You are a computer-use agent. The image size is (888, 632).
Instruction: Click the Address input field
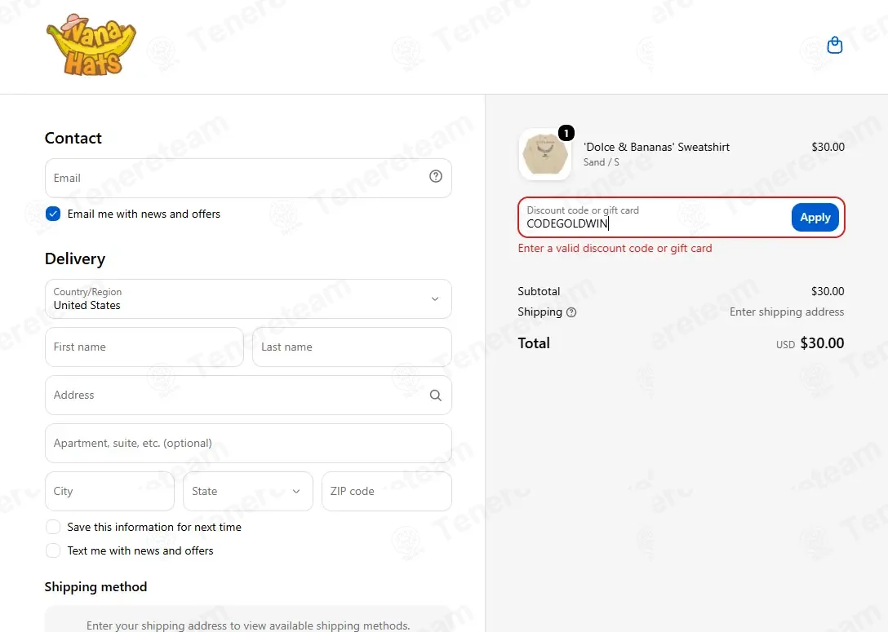click(x=248, y=395)
